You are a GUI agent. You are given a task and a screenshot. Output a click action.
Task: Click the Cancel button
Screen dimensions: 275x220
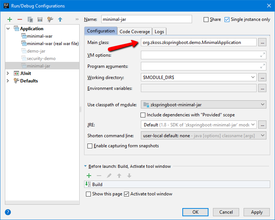pyautogui.click(x=226, y=212)
